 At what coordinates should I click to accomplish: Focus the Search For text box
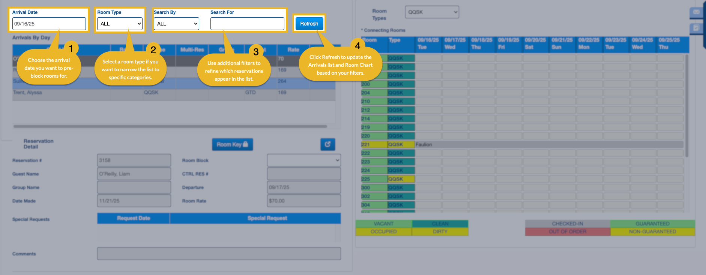tap(247, 24)
